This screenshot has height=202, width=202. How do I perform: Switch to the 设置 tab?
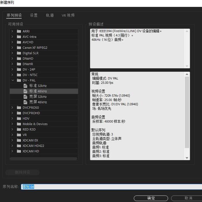click(x=34, y=15)
